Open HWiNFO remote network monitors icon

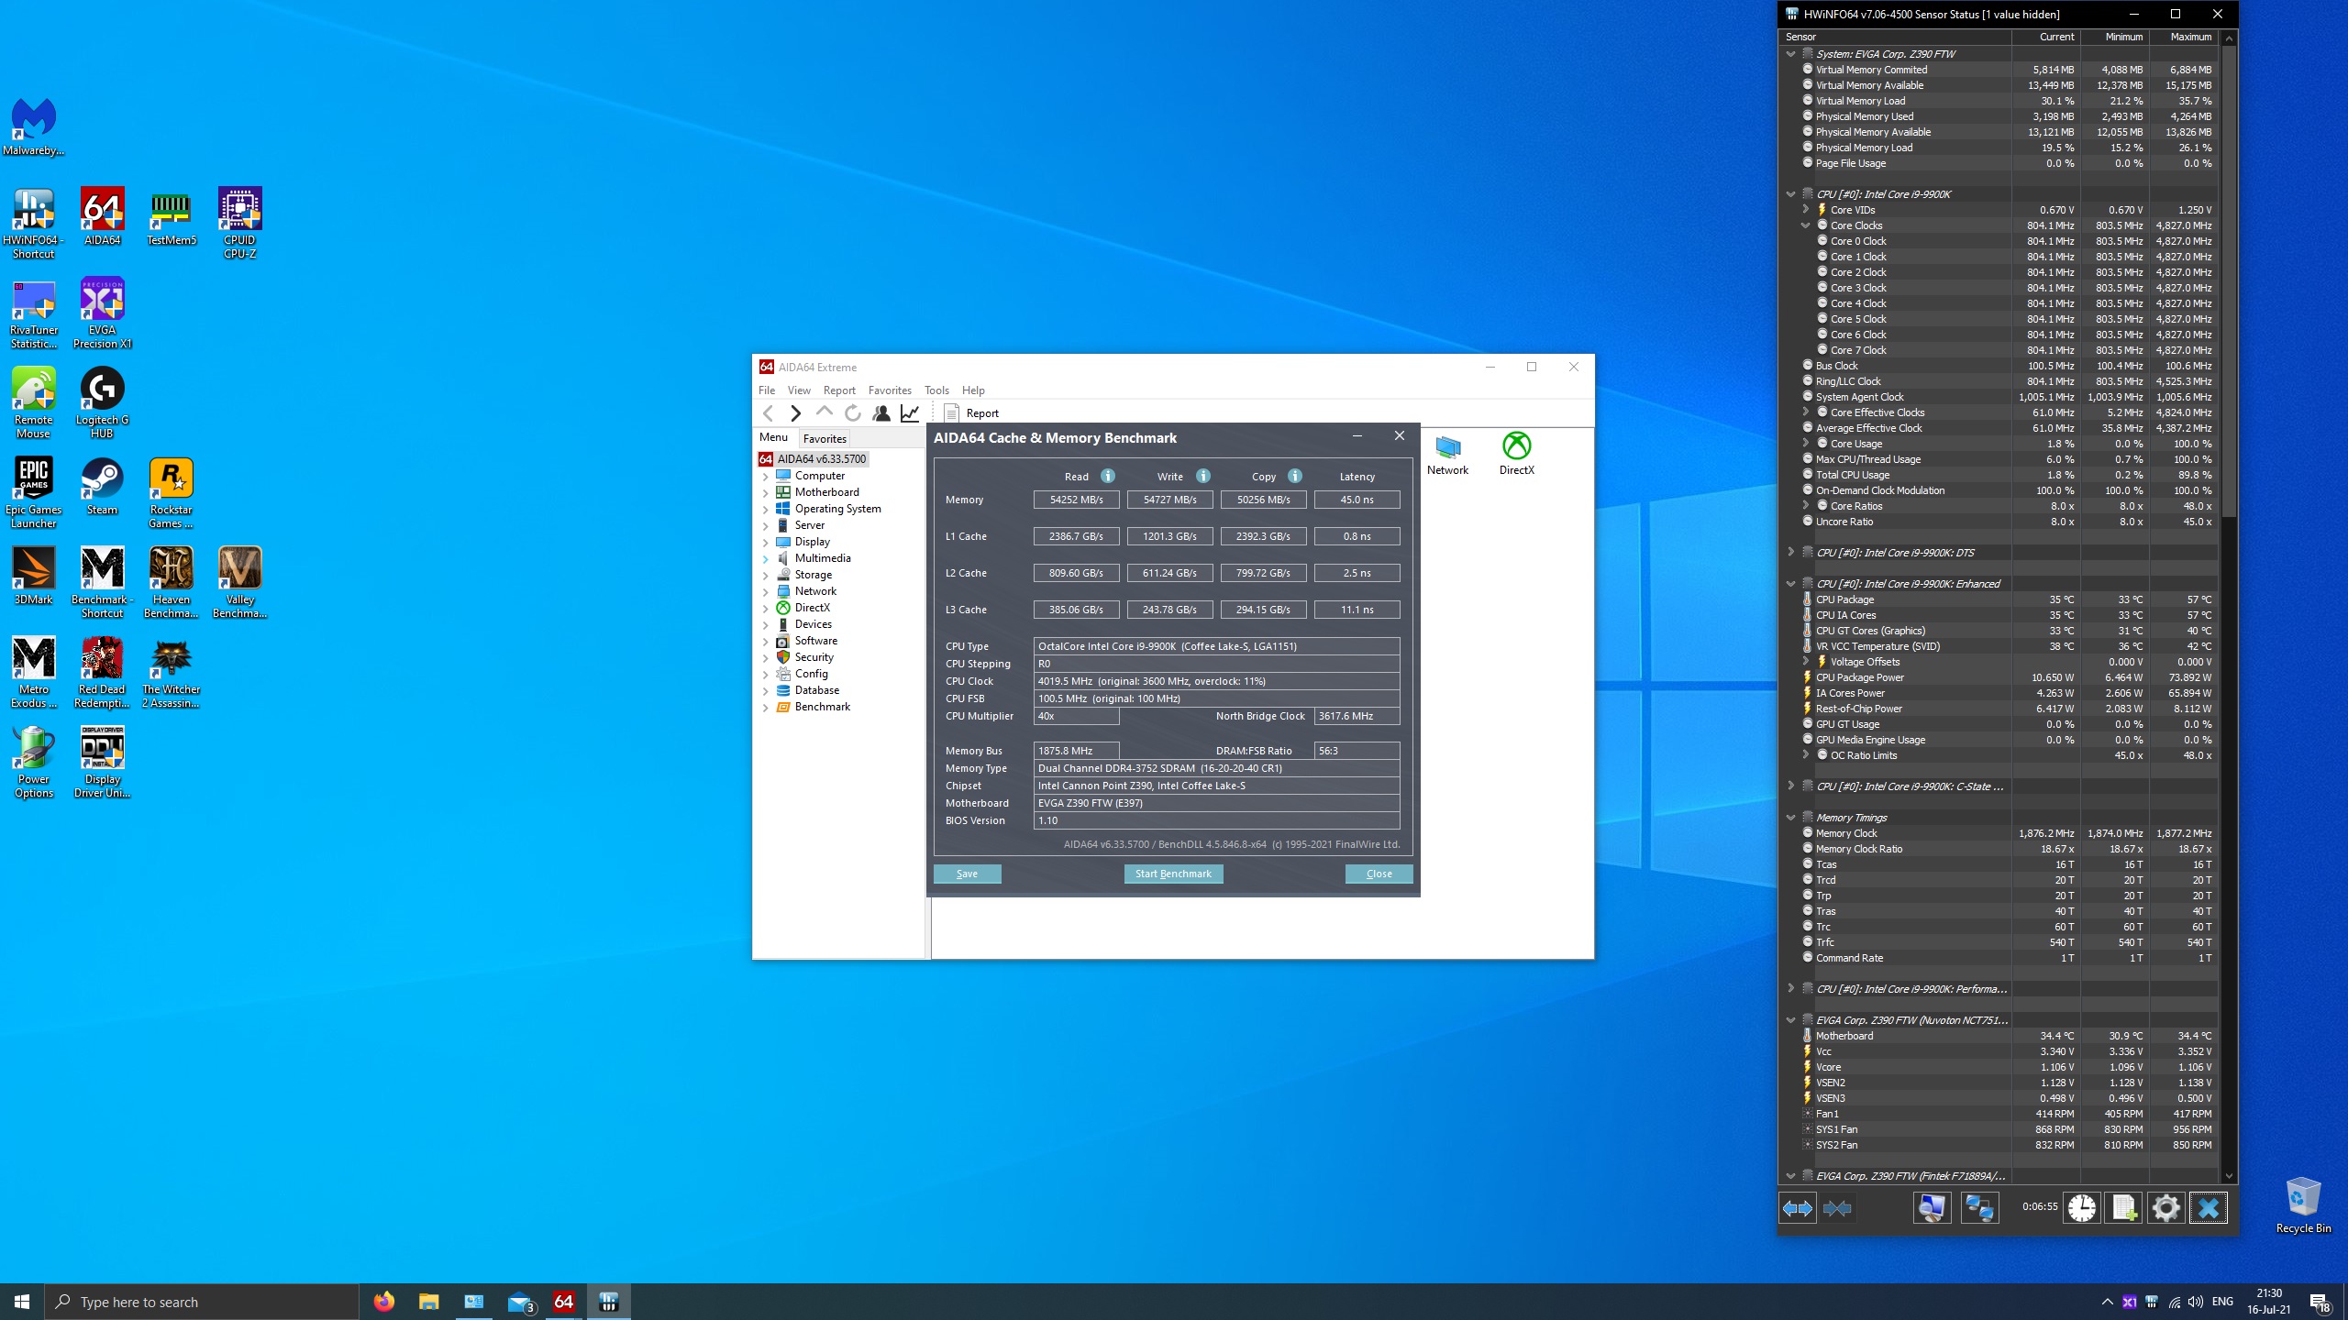point(1978,1208)
